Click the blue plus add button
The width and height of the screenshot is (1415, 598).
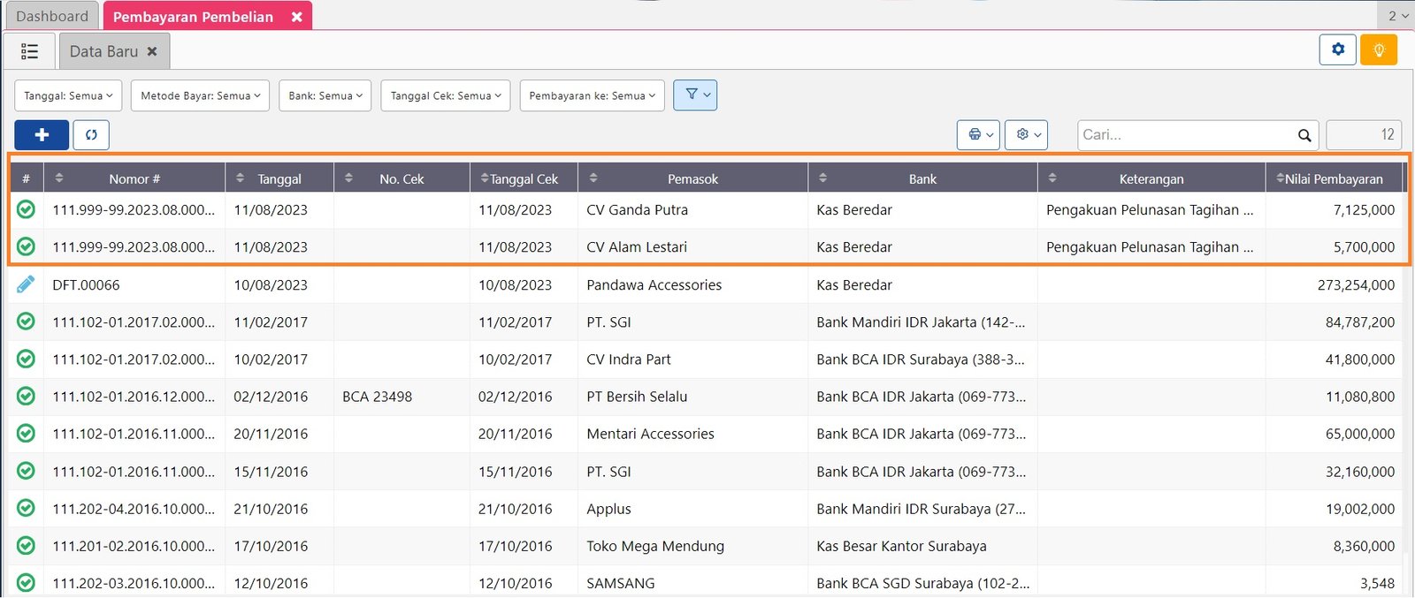(42, 135)
